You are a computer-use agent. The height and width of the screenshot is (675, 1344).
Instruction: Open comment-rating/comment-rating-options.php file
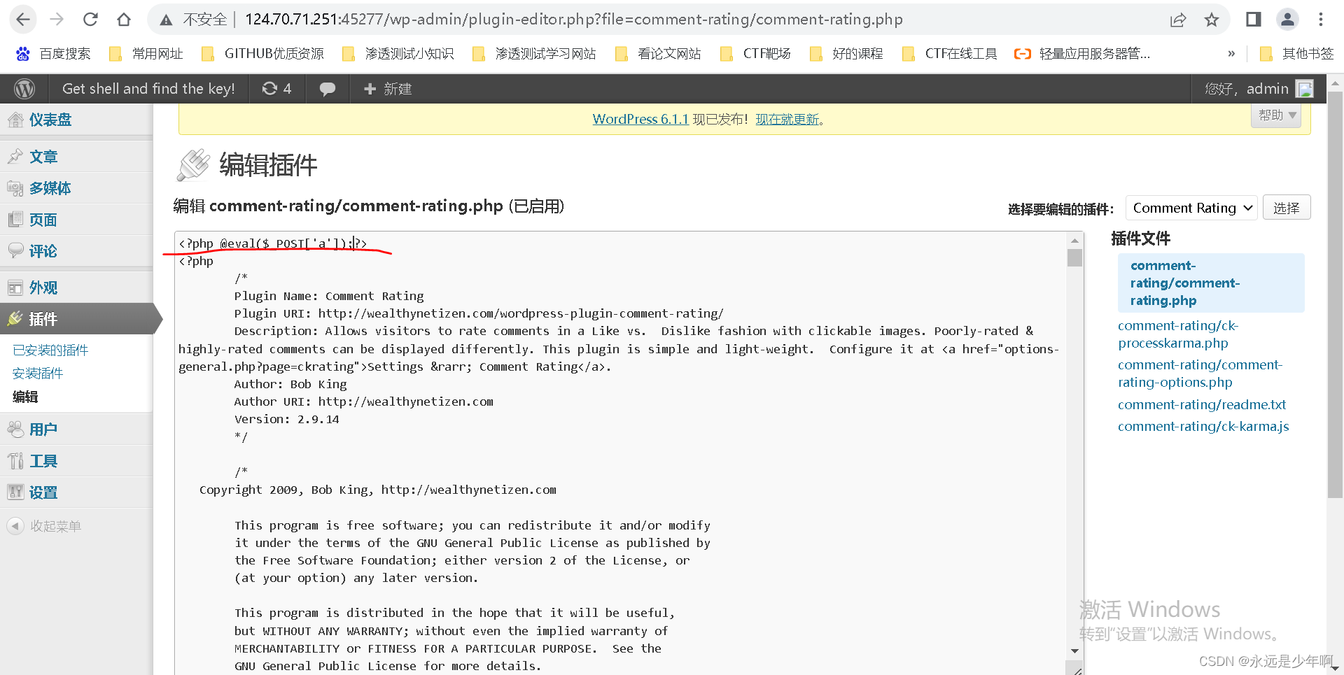tap(1200, 374)
